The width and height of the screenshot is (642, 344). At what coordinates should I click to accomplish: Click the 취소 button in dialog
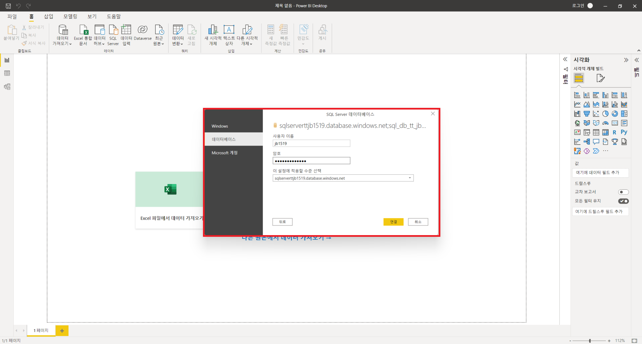point(418,222)
